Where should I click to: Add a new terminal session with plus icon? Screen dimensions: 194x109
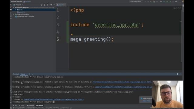click(30, 74)
